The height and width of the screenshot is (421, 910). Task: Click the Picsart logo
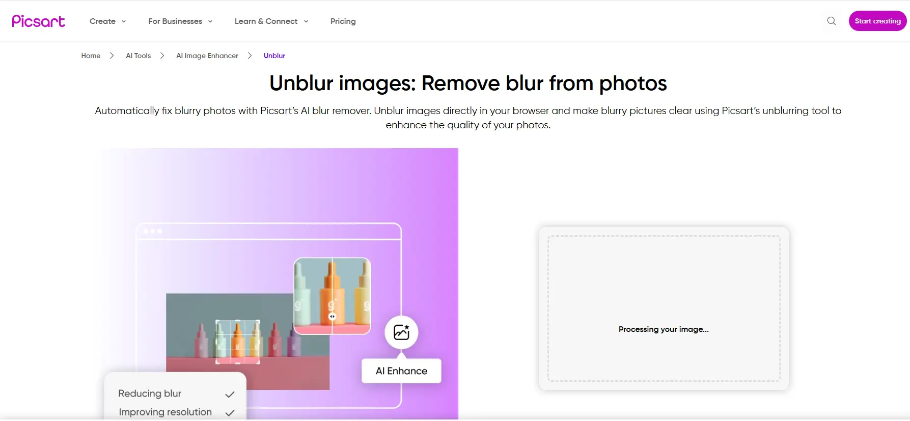click(x=38, y=21)
